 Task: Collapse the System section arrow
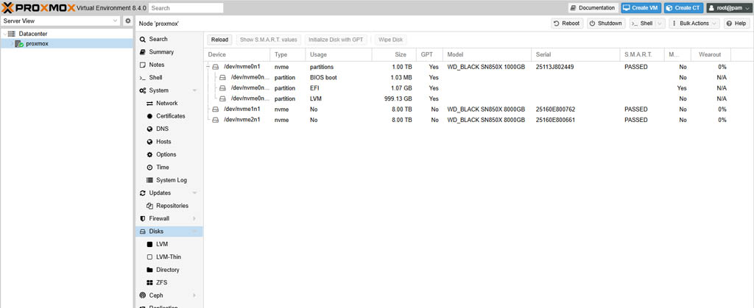tap(194, 90)
